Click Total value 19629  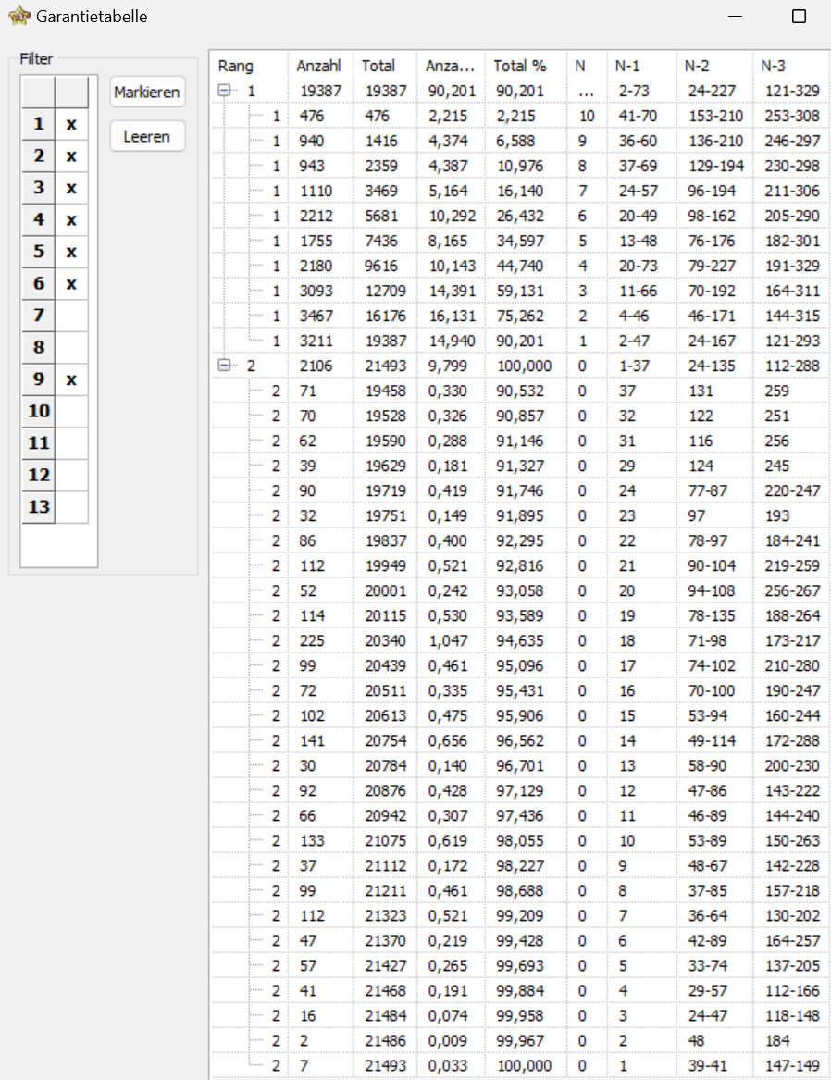386,466
